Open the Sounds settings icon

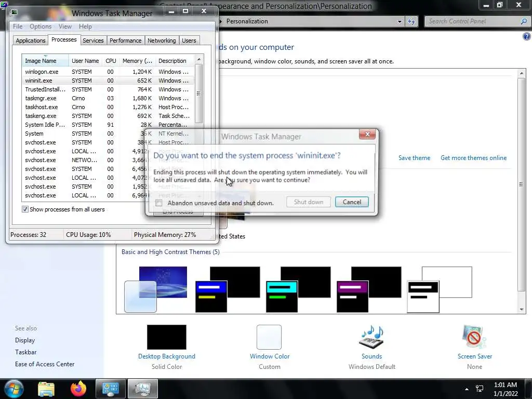(x=371, y=337)
